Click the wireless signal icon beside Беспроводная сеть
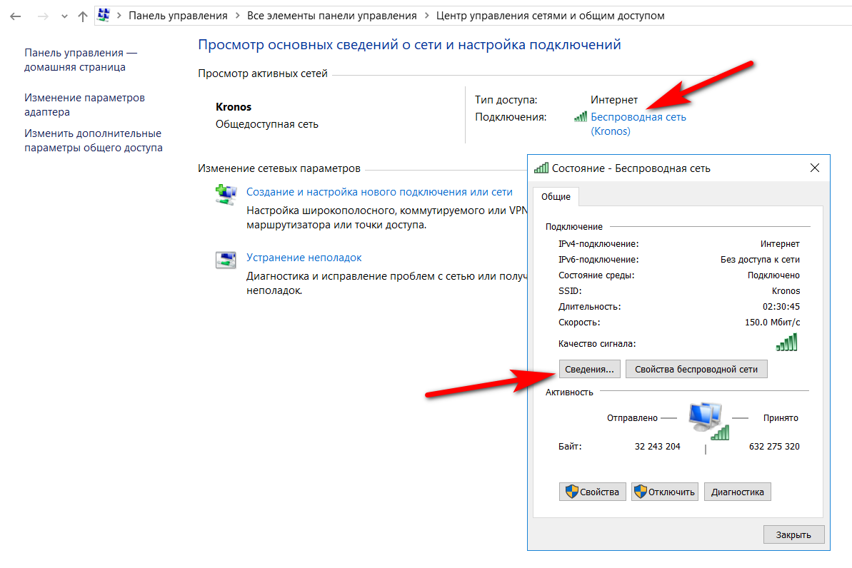This screenshot has height=568, width=852. coord(581,117)
